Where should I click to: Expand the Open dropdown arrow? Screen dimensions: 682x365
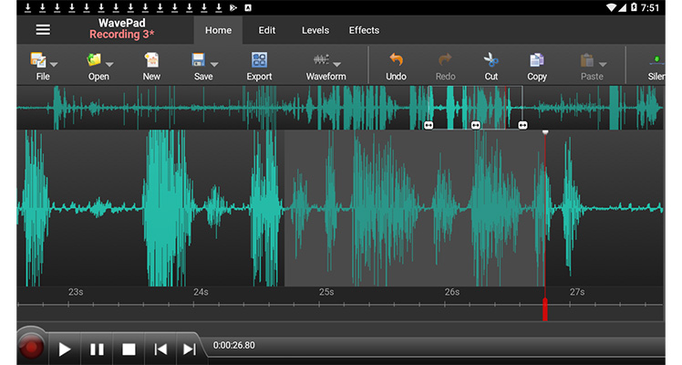(109, 65)
